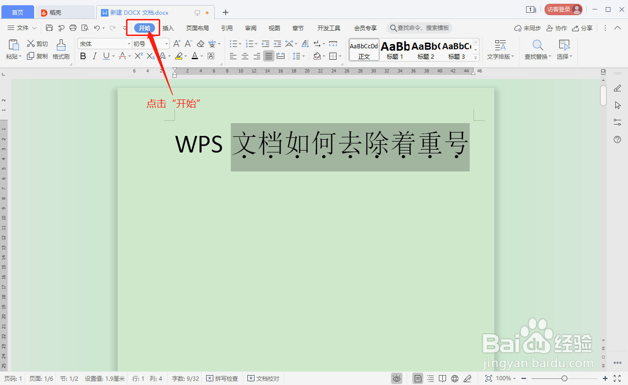This screenshot has height=385, width=628.
Task: Toggle Justify paragraph alignment
Action: click(269, 56)
